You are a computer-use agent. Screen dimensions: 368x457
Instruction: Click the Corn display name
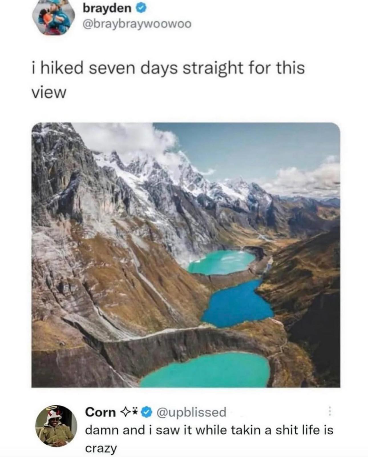click(101, 412)
